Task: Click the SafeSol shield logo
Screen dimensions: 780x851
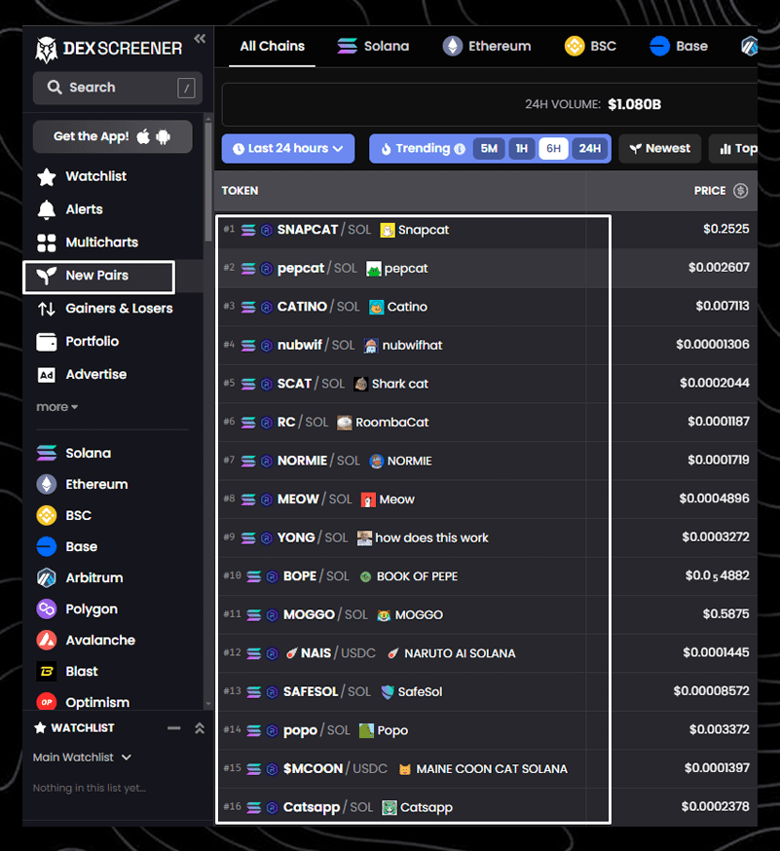Action: 388,692
